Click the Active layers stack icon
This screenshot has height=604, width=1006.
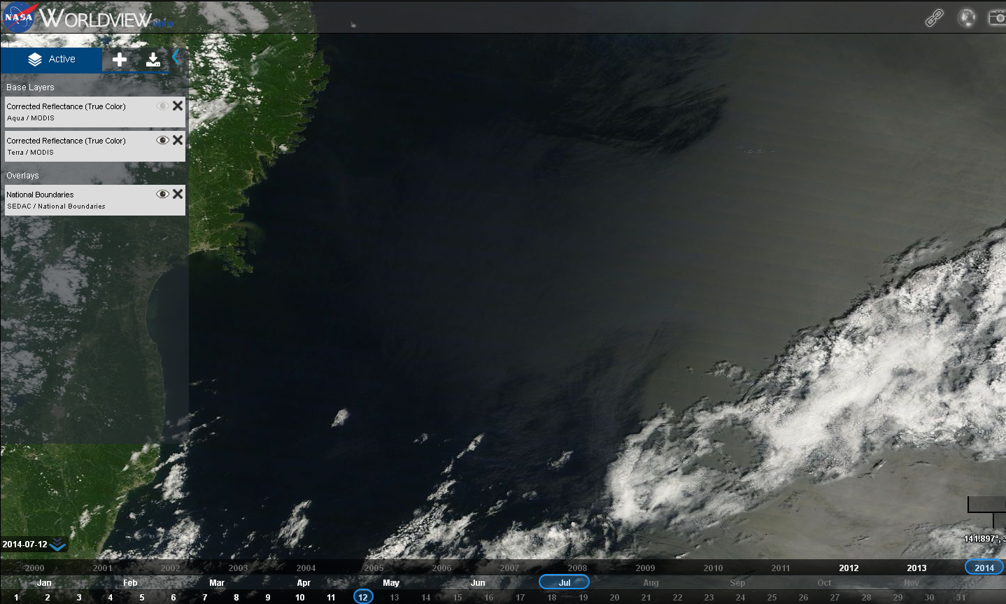click(35, 59)
